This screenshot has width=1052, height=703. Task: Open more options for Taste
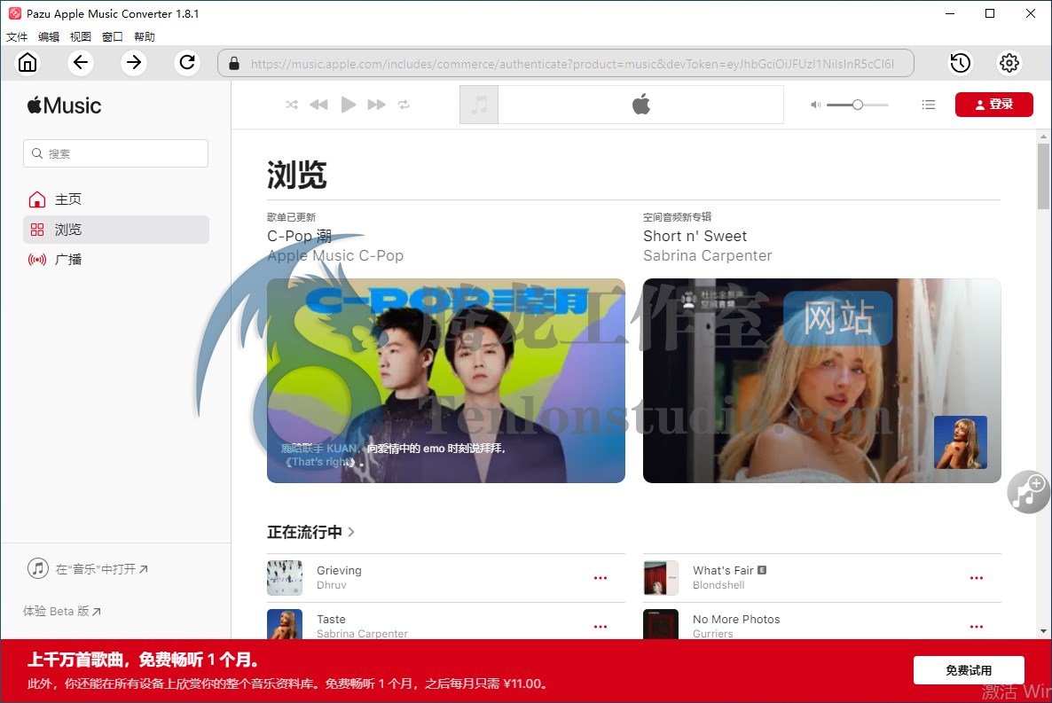click(x=601, y=627)
